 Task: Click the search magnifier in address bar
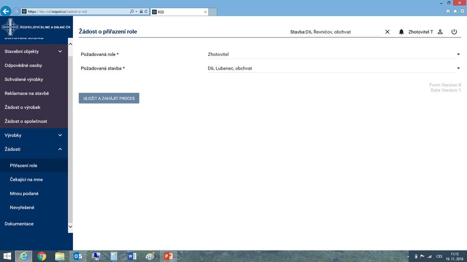[x=132, y=11]
